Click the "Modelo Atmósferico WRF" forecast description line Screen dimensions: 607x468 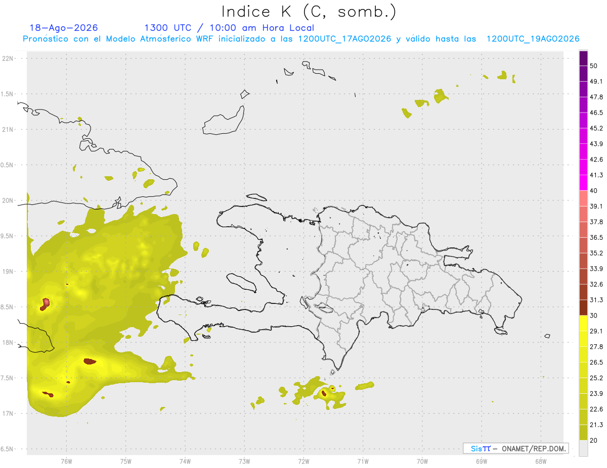[x=301, y=39]
